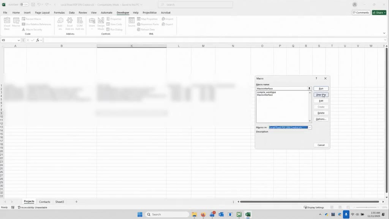Image resolution: width=389 pixels, height=219 pixels.
Task: Click the Share button
Action: pyautogui.click(x=379, y=12)
